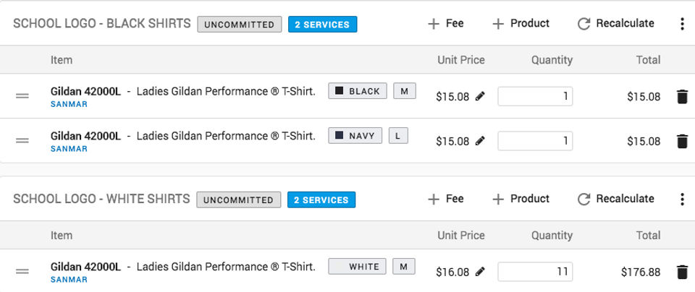This screenshot has width=695, height=292.
Task: Click quantity field of White shirt
Action: pos(535,272)
